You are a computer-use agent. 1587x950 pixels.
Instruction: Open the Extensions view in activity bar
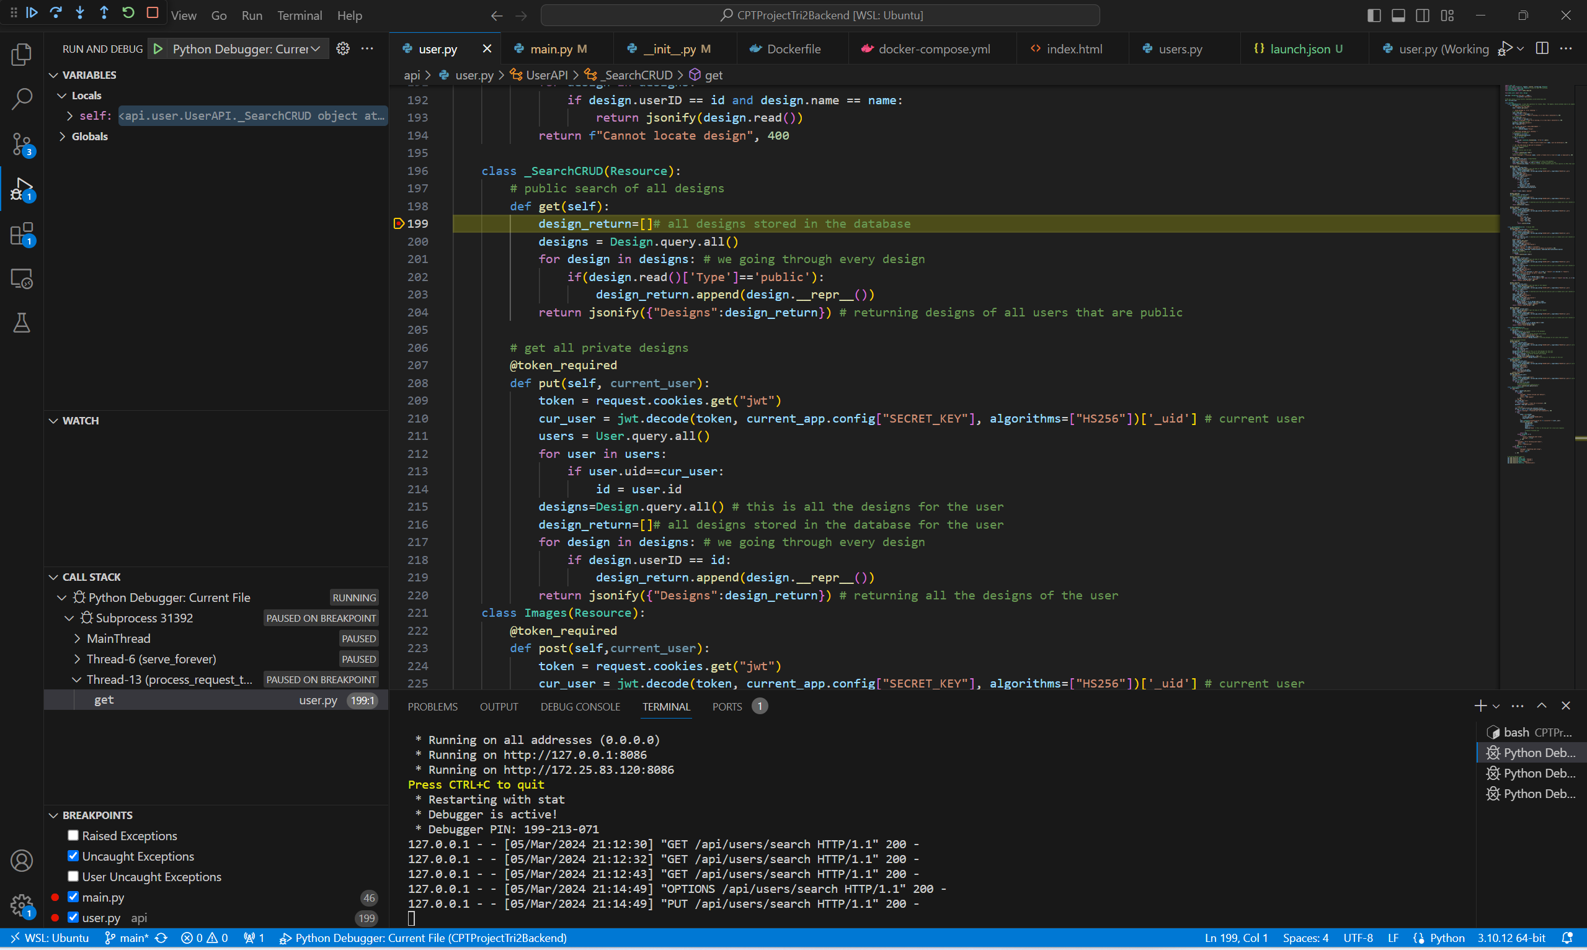22,234
